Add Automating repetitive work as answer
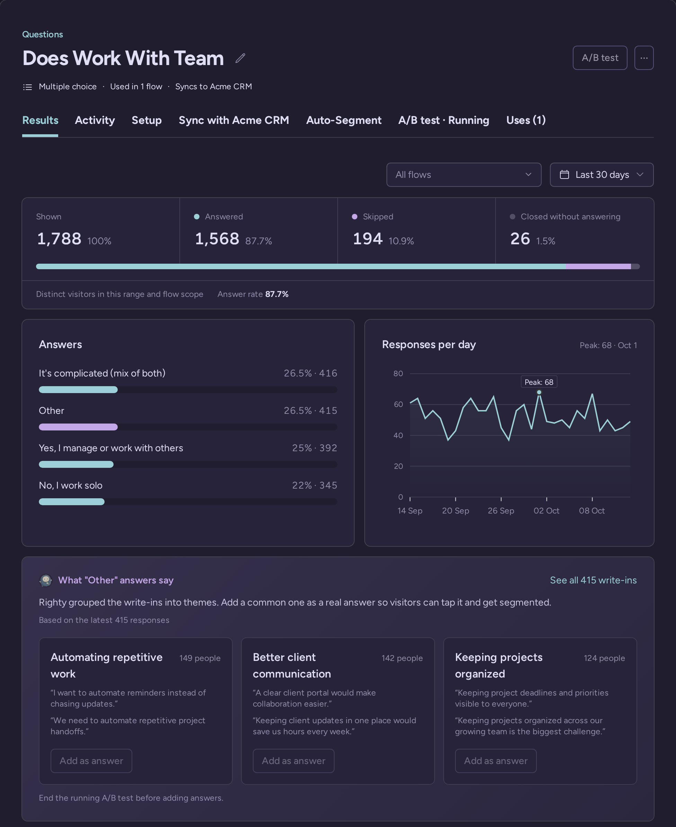Screen dimensions: 676x827 coord(91,761)
